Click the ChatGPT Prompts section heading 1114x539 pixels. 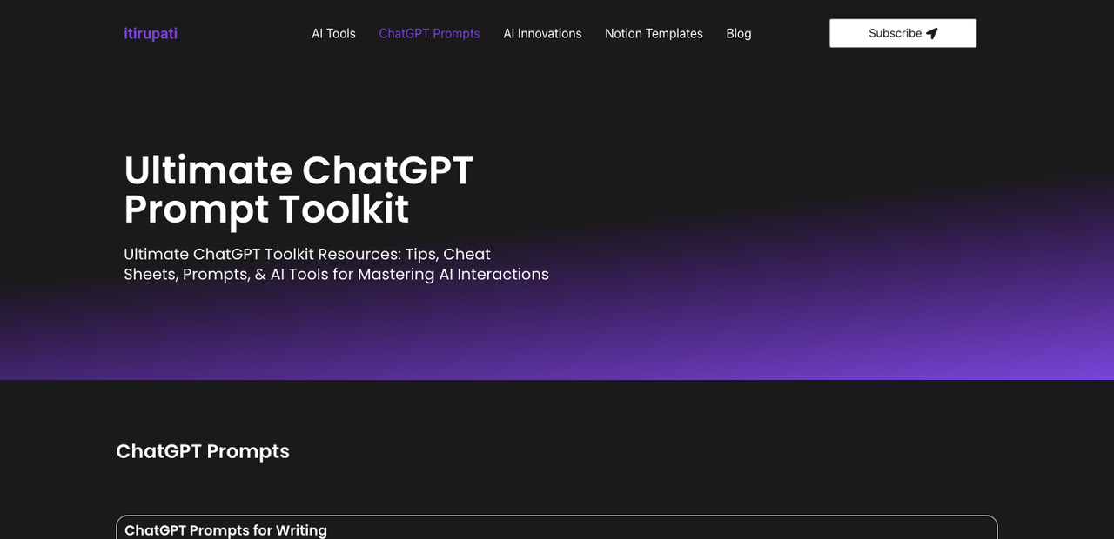pyautogui.click(x=203, y=451)
